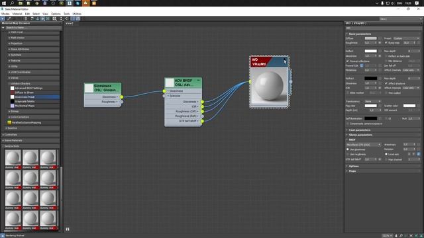Open Translucency type dropdown

pos(372,101)
